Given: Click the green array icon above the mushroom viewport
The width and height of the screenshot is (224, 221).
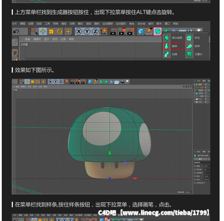Looking at the screenshot, I should point(106,82).
